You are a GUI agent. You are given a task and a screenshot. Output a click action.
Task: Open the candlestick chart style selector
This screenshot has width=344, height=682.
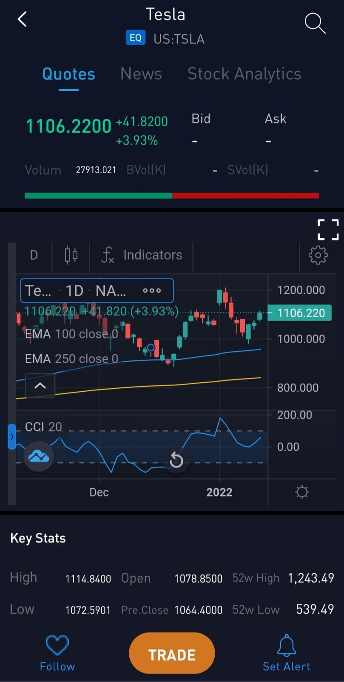click(71, 255)
